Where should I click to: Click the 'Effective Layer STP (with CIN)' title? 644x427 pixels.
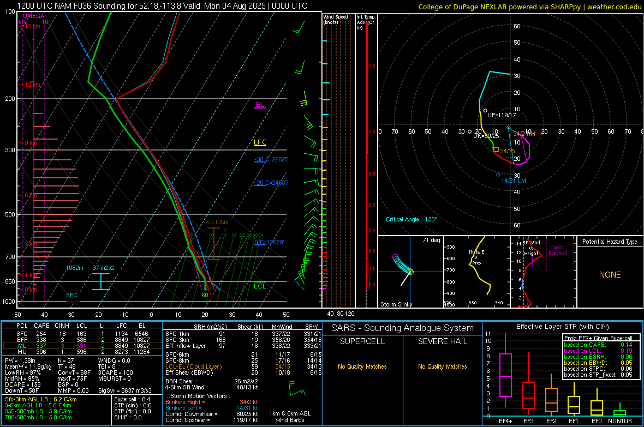point(562,327)
